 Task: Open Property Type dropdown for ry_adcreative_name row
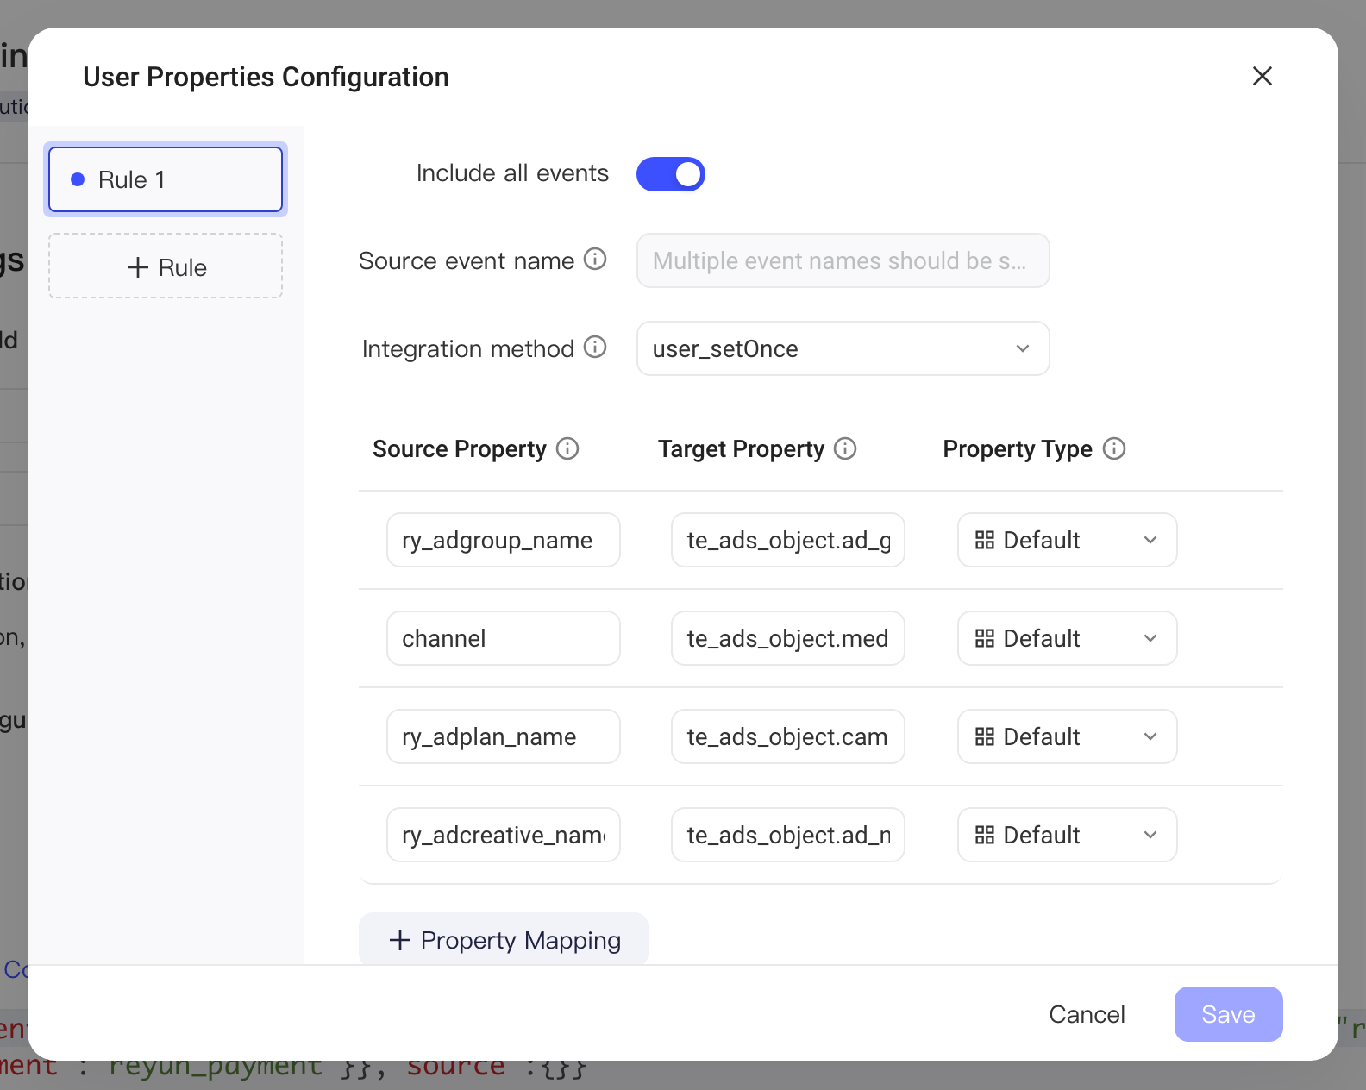coord(1067,835)
